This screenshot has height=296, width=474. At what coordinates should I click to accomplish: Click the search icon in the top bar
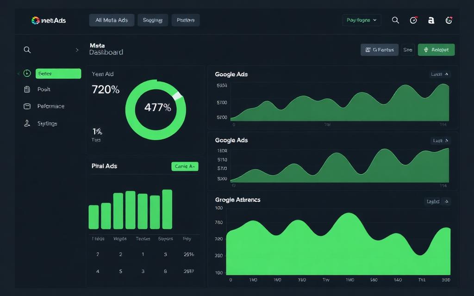click(x=395, y=20)
